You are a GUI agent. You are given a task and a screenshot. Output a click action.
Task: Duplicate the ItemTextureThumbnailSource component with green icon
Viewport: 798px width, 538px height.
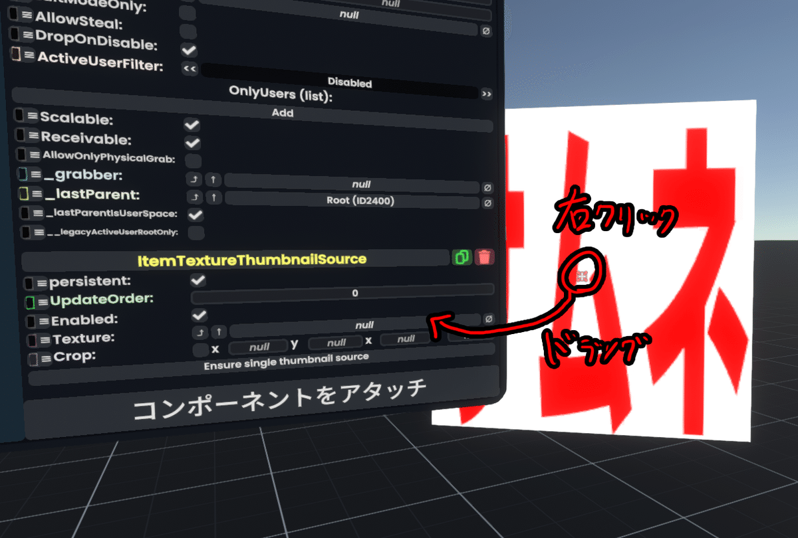[x=461, y=257]
